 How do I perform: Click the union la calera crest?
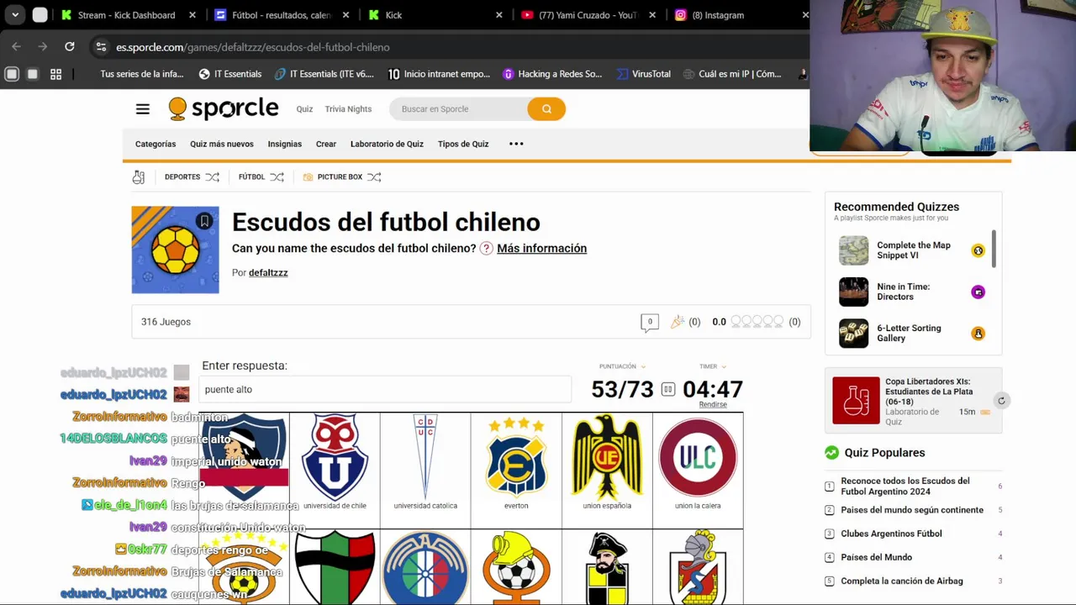[698, 457]
